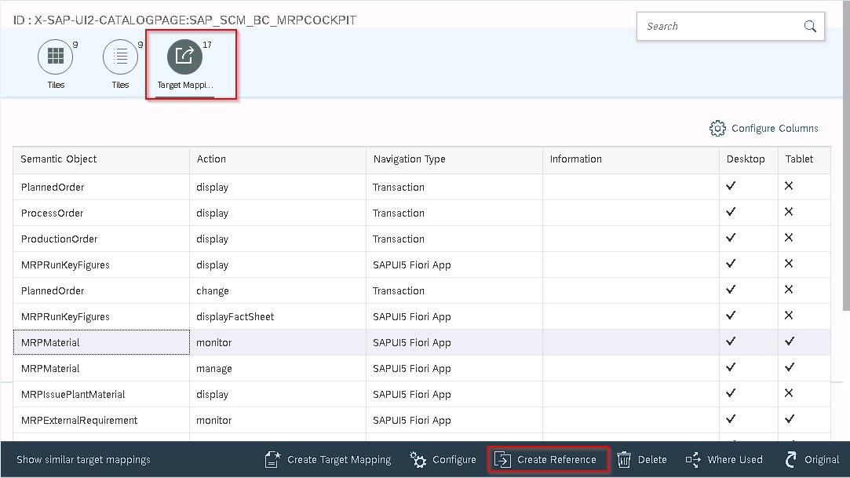Sort by Semantic Object column header
850x478 pixels.
tap(100, 159)
